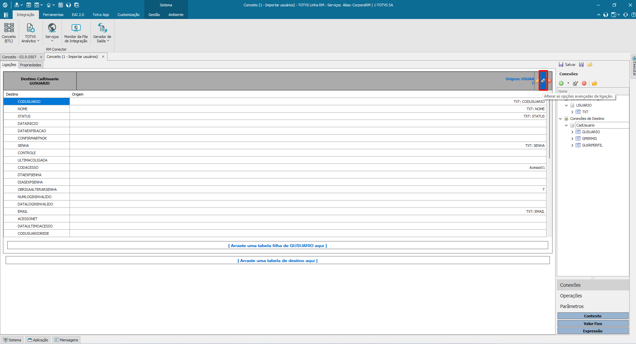Open the modules cubes icon in title bar
Image resolution: width=636 pixels, height=344 pixels.
pos(17,5)
